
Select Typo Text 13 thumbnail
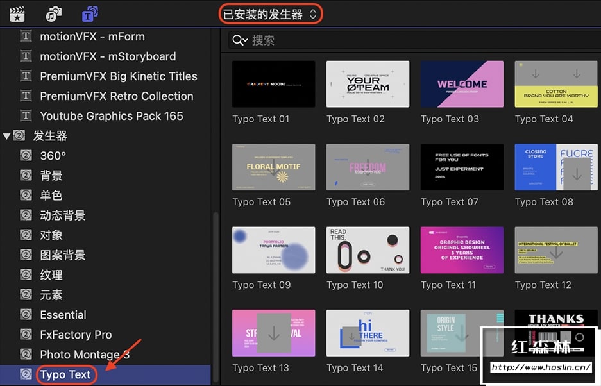pyautogui.click(x=274, y=333)
